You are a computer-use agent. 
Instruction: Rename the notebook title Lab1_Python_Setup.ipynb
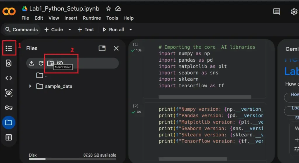(x=64, y=8)
